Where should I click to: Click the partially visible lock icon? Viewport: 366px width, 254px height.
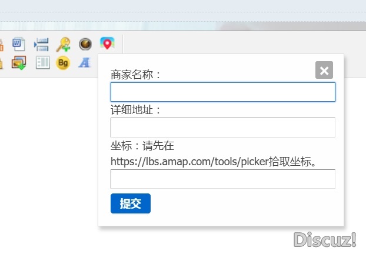coord(2,62)
